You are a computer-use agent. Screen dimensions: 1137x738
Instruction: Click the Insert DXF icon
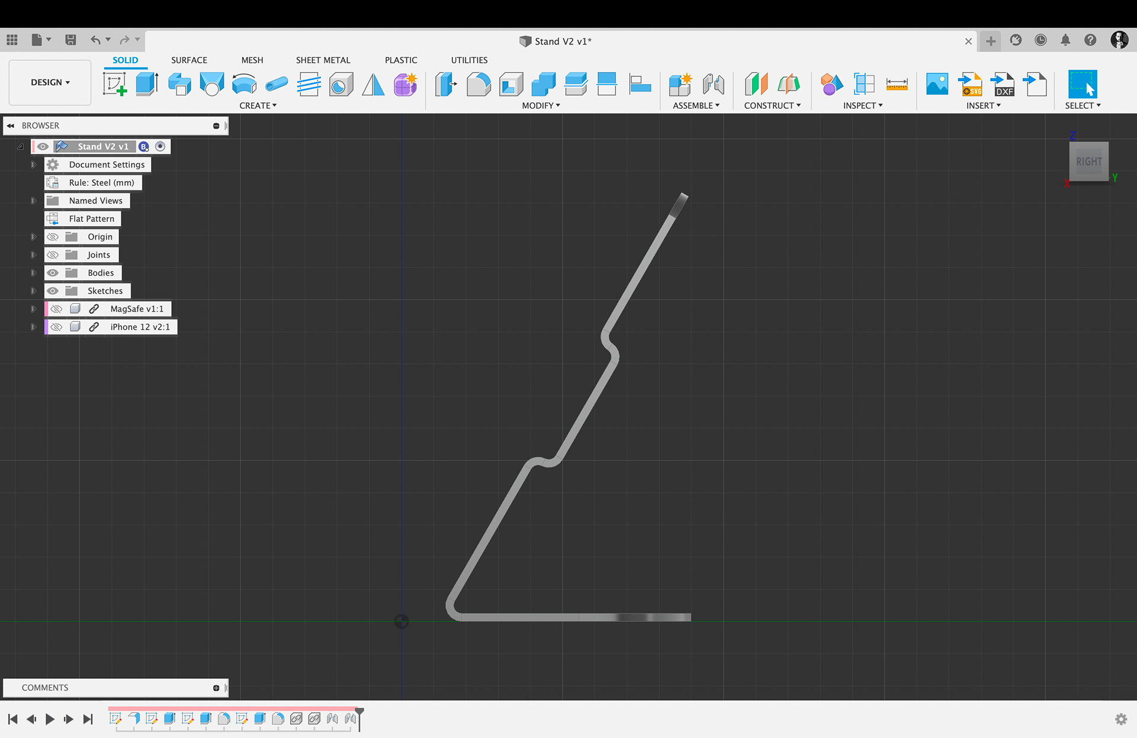pyautogui.click(x=1002, y=84)
